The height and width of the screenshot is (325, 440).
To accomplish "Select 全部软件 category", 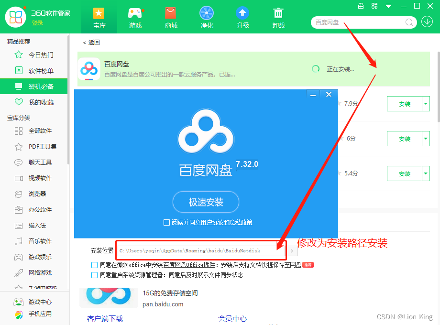I will pyautogui.click(x=33, y=130).
